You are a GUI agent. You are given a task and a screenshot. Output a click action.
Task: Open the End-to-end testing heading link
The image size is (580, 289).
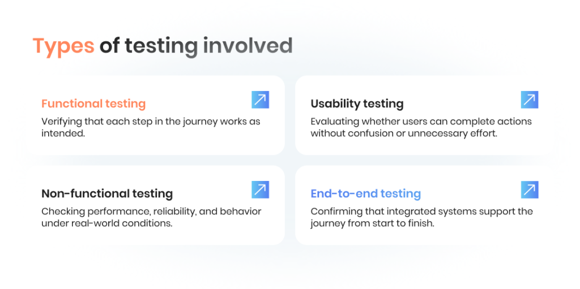365,194
